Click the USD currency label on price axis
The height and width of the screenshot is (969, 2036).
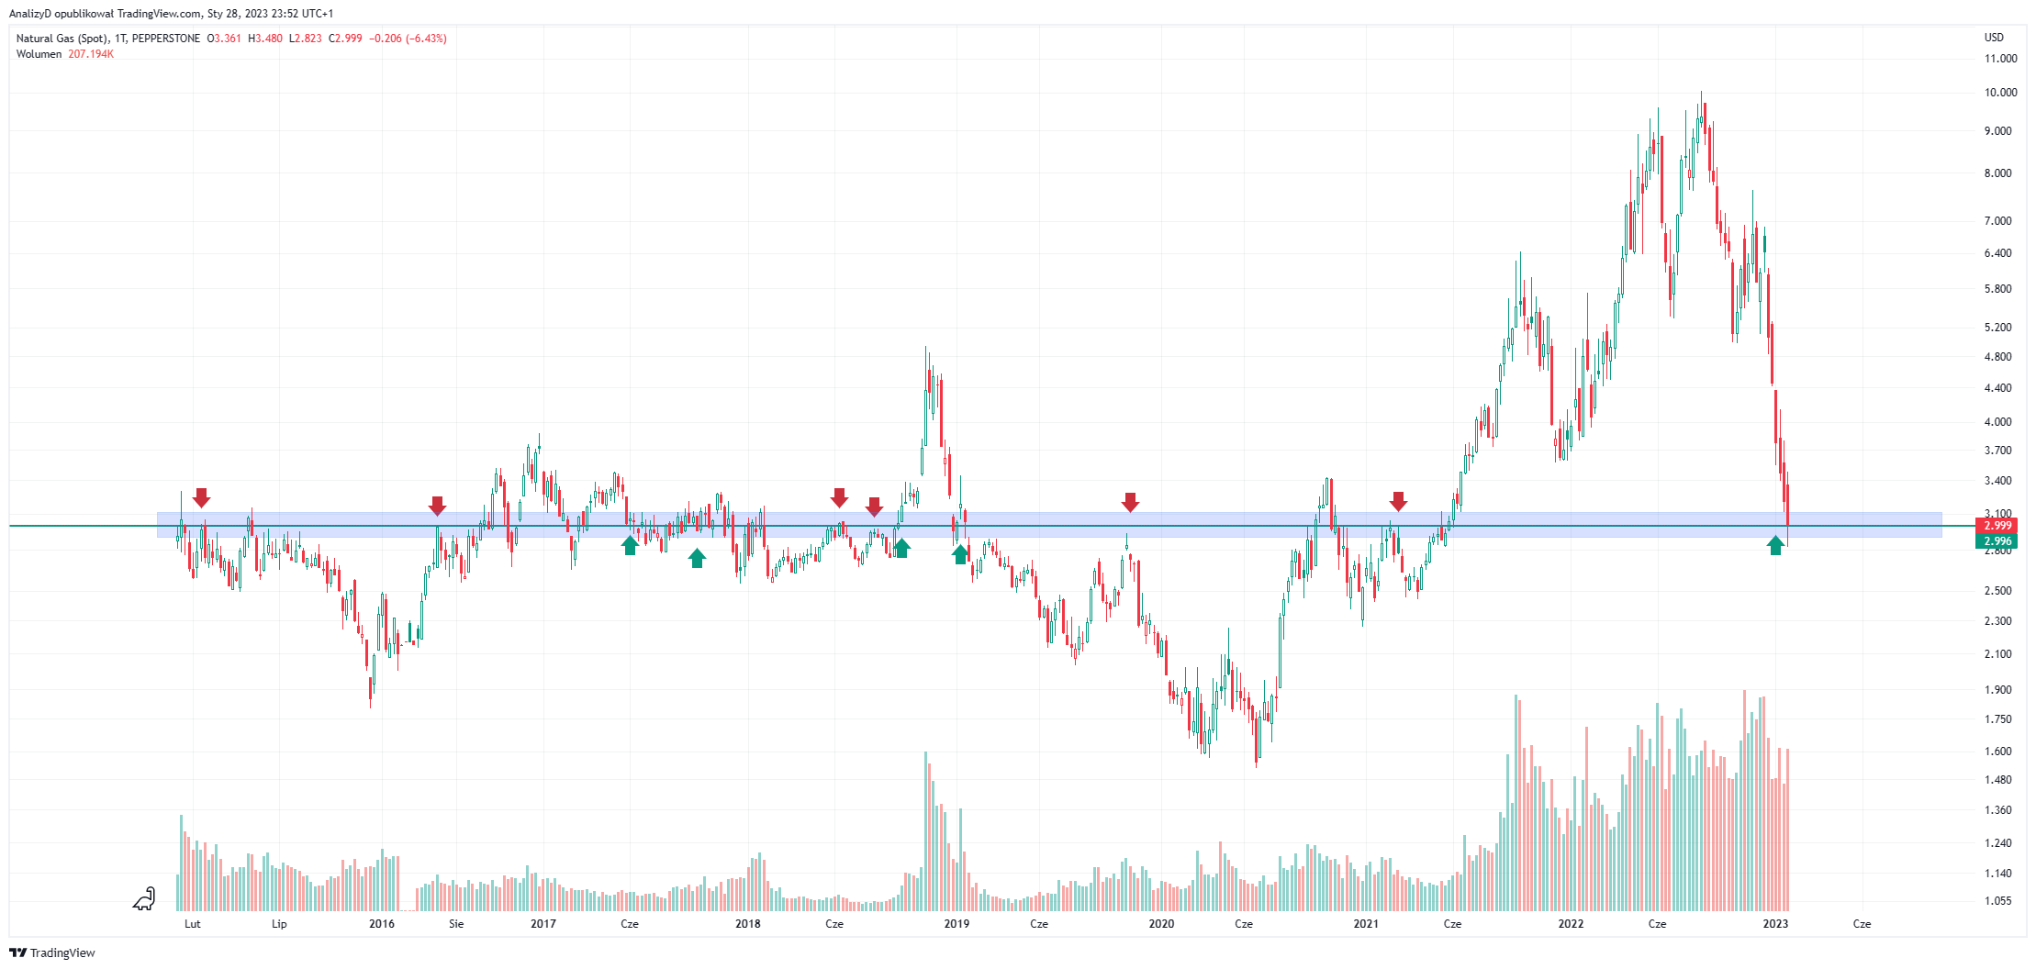coord(1994,38)
